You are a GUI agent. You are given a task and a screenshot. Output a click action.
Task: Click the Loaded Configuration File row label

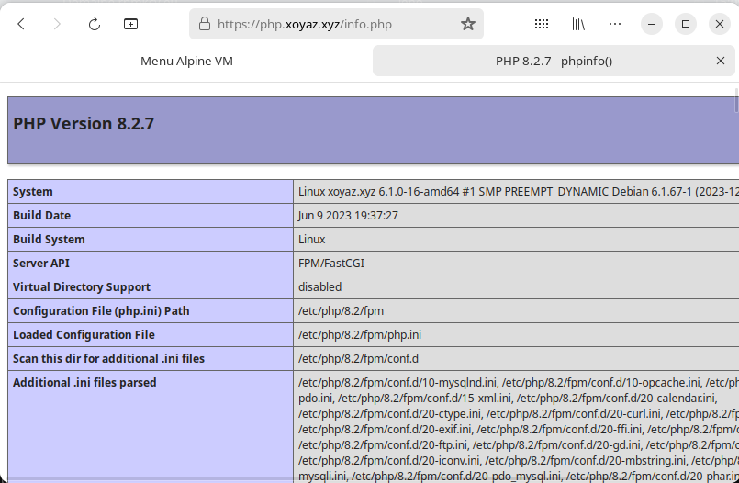click(84, 335)
